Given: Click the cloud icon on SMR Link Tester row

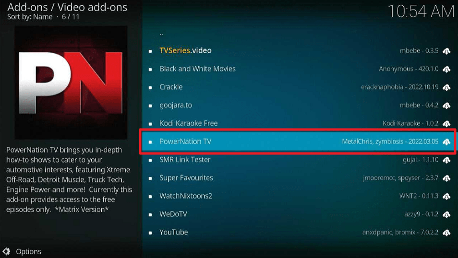Looking at the screenshot, I should point(446,160).
